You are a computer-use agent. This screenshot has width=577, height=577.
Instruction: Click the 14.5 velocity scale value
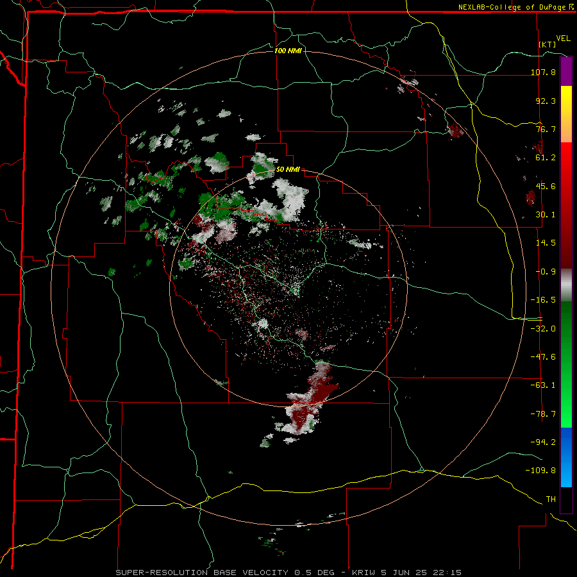[x=546, y=243]
